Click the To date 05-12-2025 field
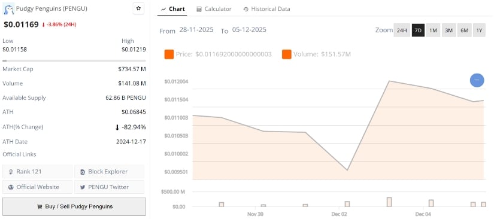The width and height of the screenshot is (494, 219). pyautogui.click(x=249, y=29)
